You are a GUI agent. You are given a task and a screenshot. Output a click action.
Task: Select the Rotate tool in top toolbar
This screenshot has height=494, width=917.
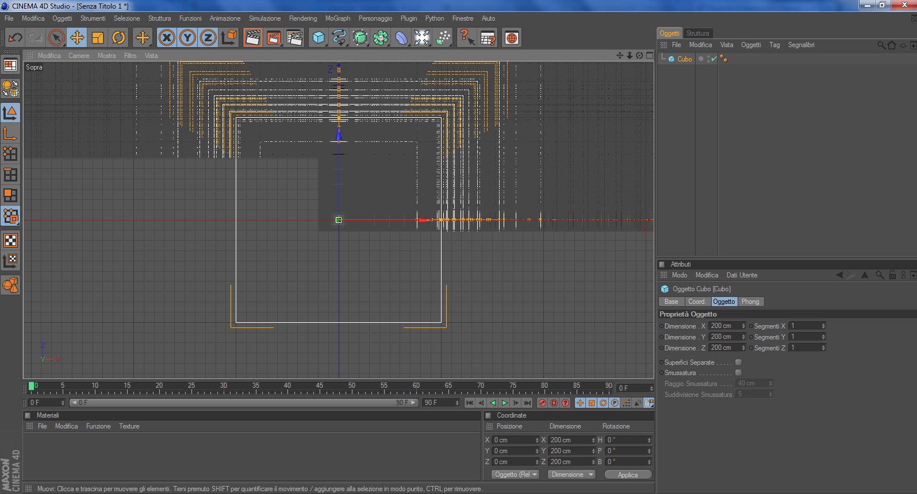118,38
